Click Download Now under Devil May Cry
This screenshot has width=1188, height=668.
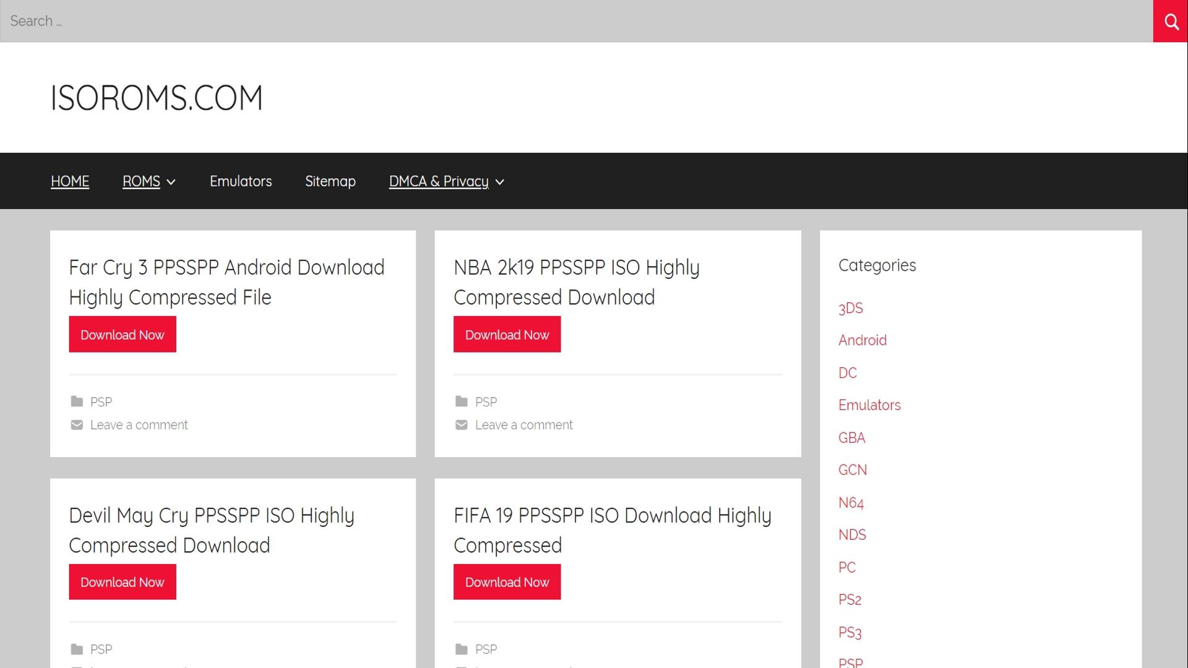pyautogui.click(x=123, y=582)
